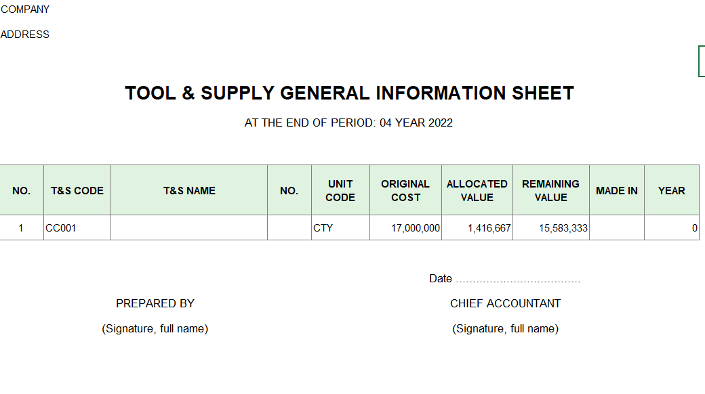Select the CHIEF ACCOUNTANT label
The width and height of the screenshot is (705, 394).
[506, 304]
